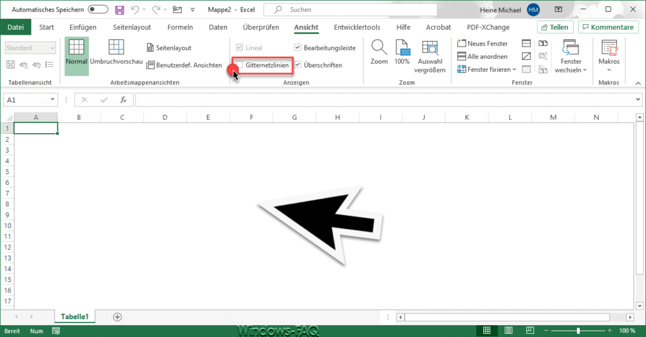
Task: Open the Name Box dropdown arrow
Action: click(x=52, y=100)
